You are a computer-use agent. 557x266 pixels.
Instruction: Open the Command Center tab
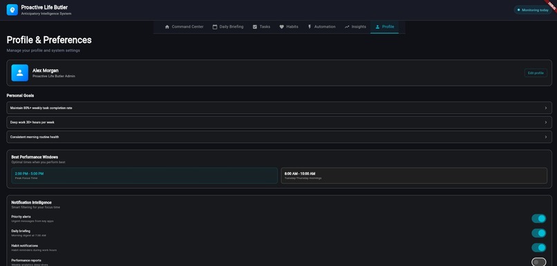point(184,27)
